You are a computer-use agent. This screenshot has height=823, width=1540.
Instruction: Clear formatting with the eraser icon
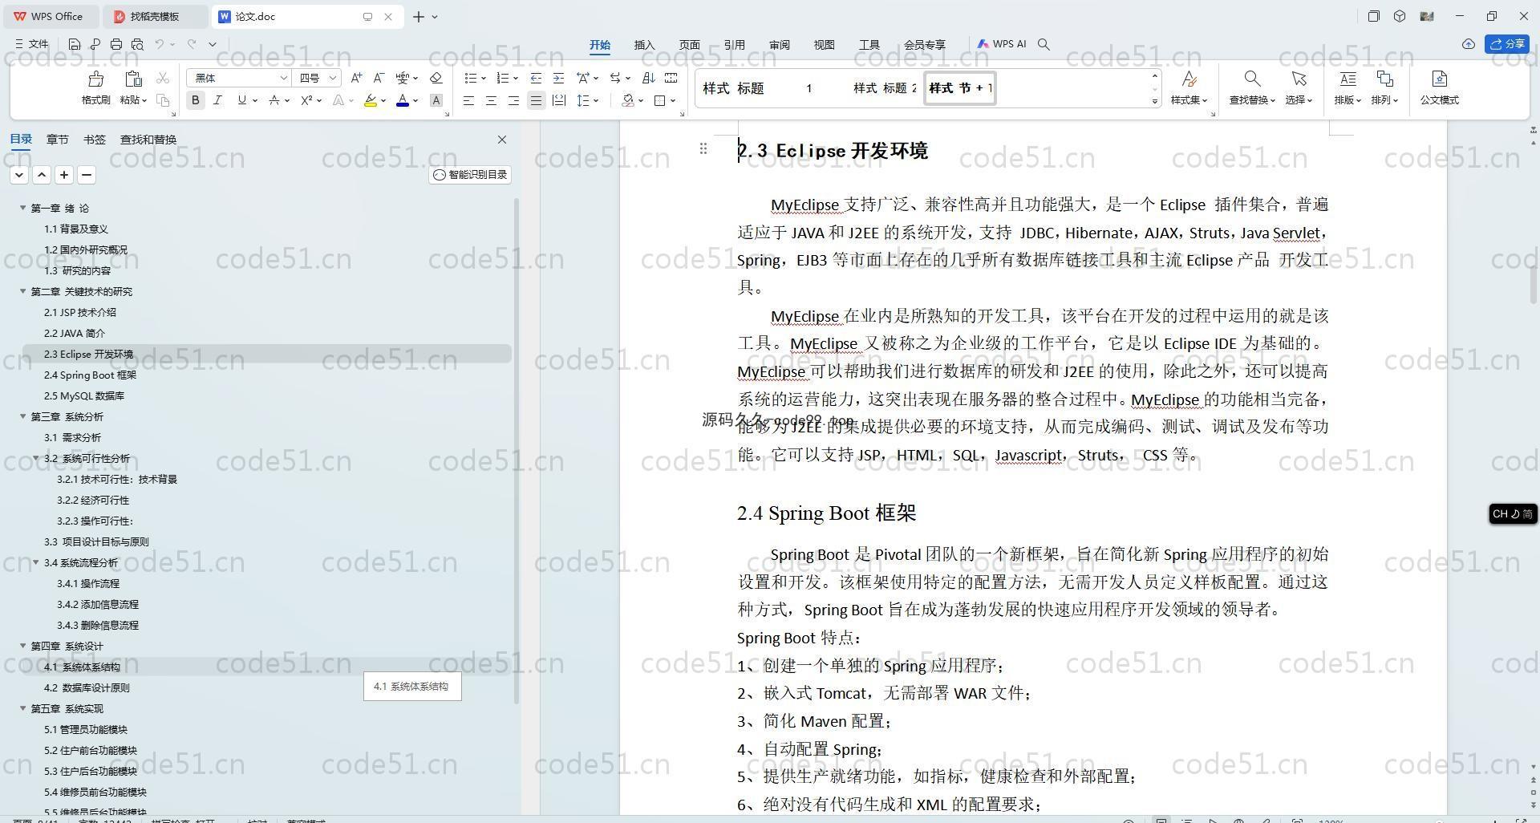(436, 78)
